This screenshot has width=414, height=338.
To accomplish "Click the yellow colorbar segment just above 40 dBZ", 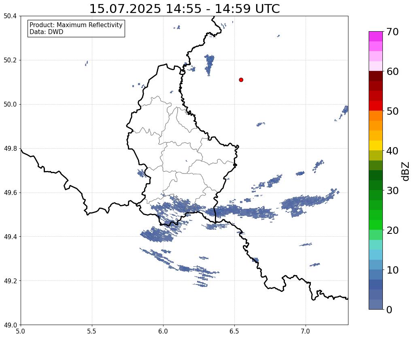I will [376, 145].
